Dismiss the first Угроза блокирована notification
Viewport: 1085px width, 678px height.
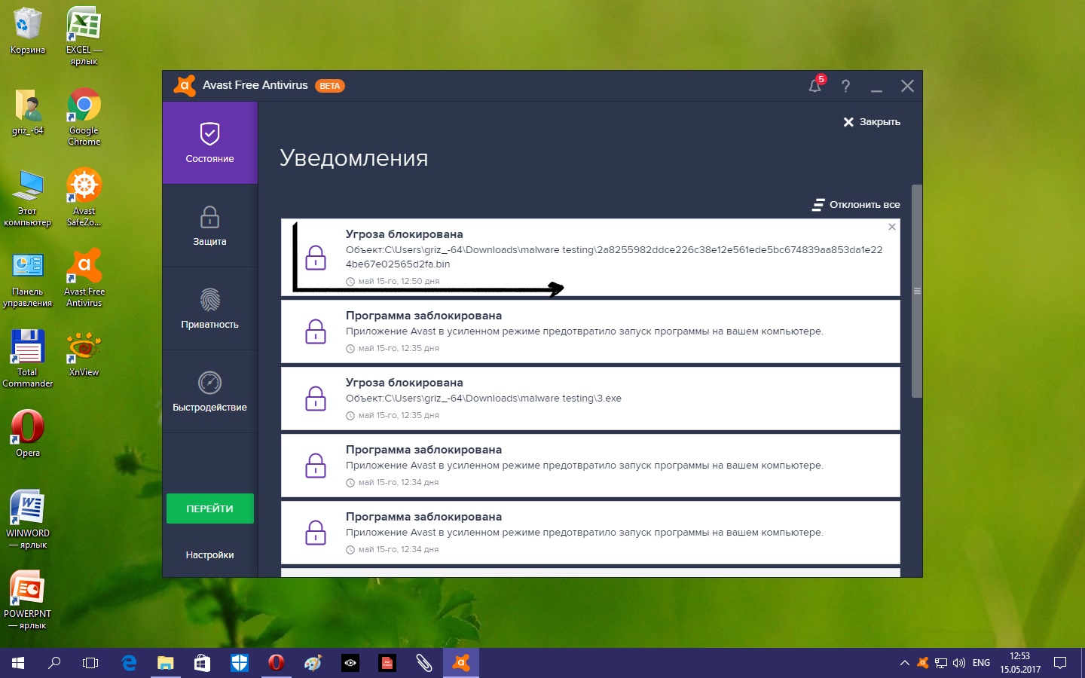pyautogui.click(x=892, y=227)
